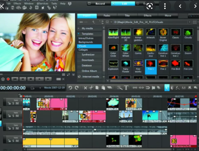This screenshot has width=199, height=151.
Task: Open the Visuals folder path dropdown
Action: (190, 22)
